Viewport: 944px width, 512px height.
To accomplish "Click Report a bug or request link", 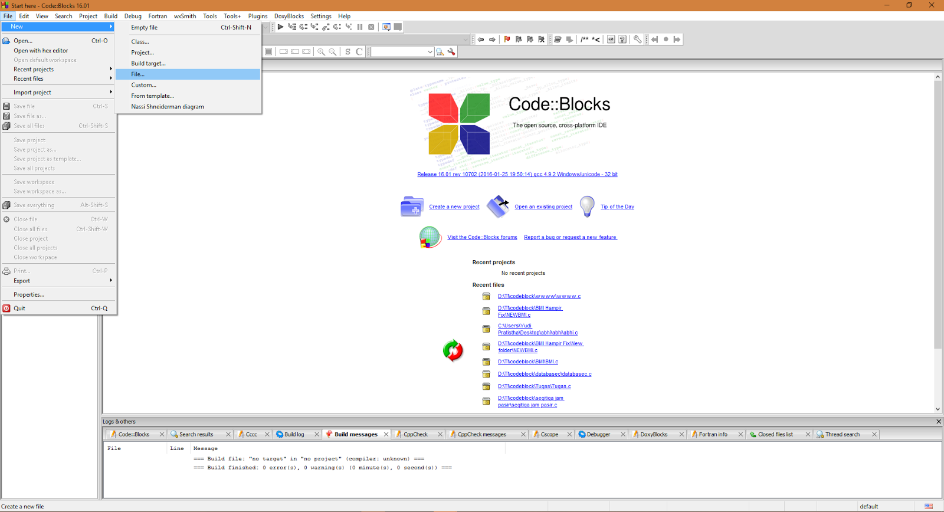I will [x=571, y=238].
